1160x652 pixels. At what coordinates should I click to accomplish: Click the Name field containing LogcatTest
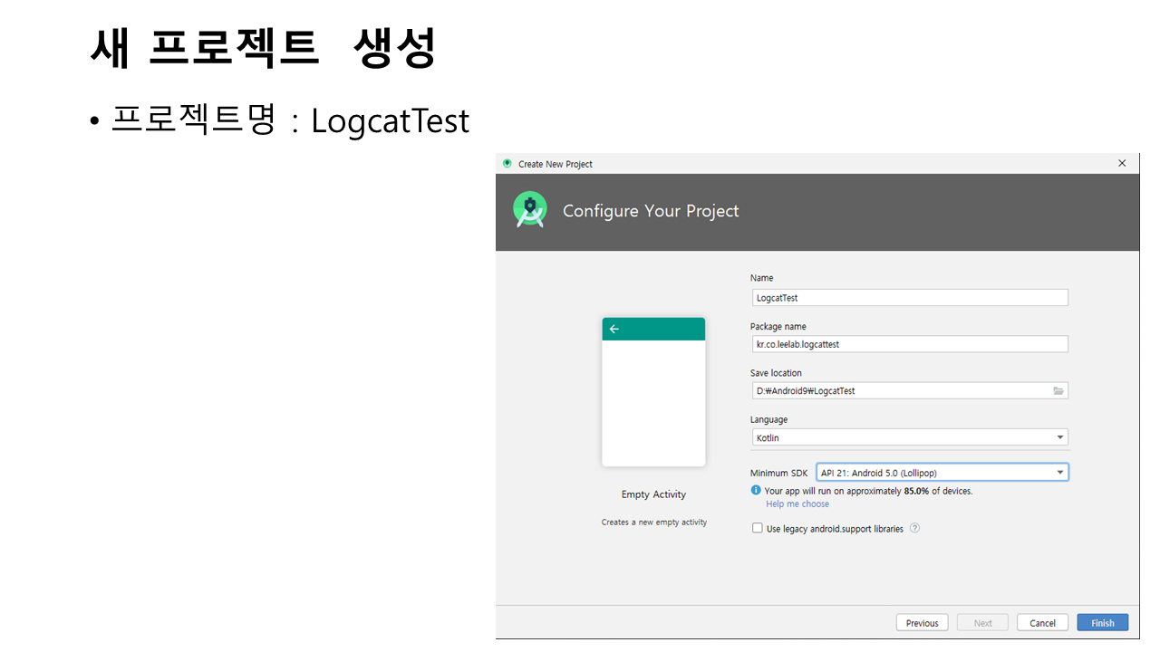pyautogui.click(x=909, y=298)
